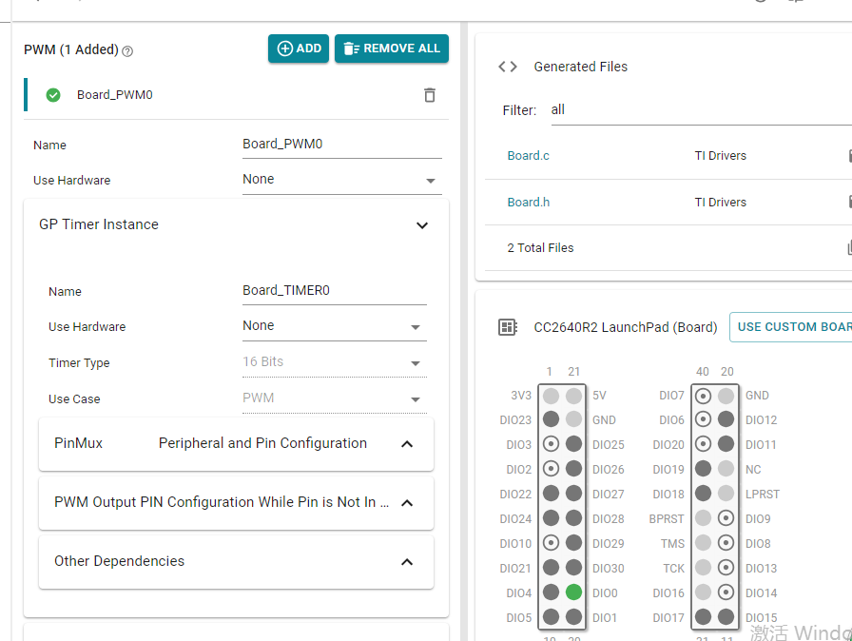
Task: Open the Use Case PWM dropdown
Action: click(x=334, y=398)
